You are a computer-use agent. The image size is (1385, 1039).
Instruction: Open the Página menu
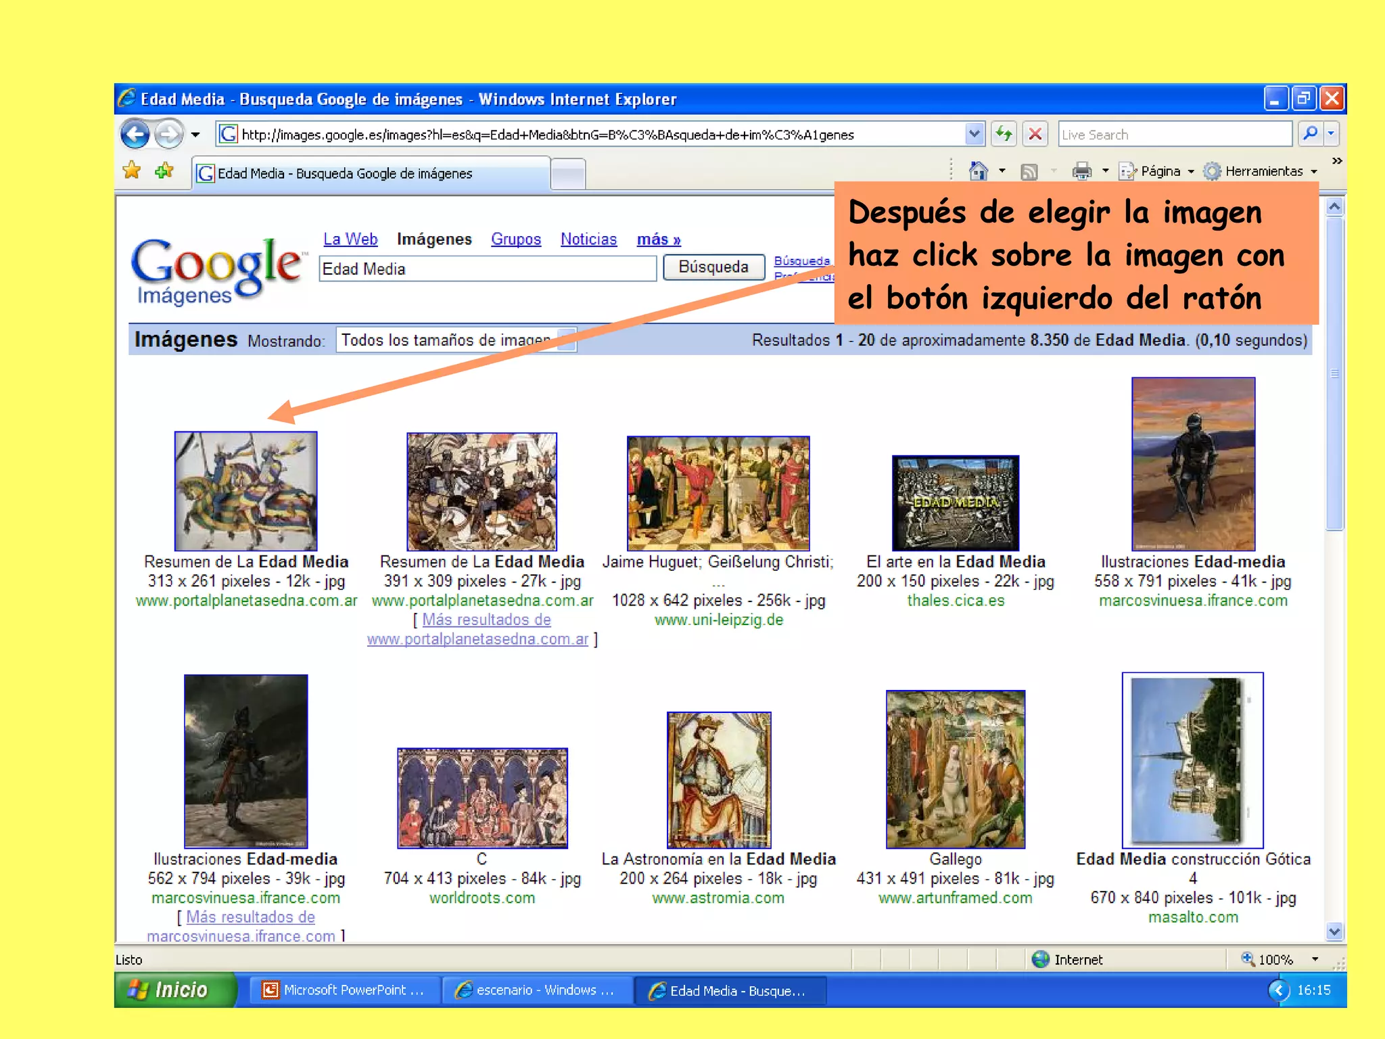(x=1158, y=171)
